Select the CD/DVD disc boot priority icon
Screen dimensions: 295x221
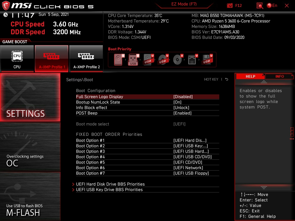[178, 60]
